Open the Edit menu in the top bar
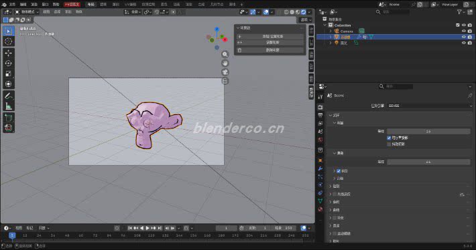Image resolution: width=476 pixels, height=250 pixels. tap(23, 5)
